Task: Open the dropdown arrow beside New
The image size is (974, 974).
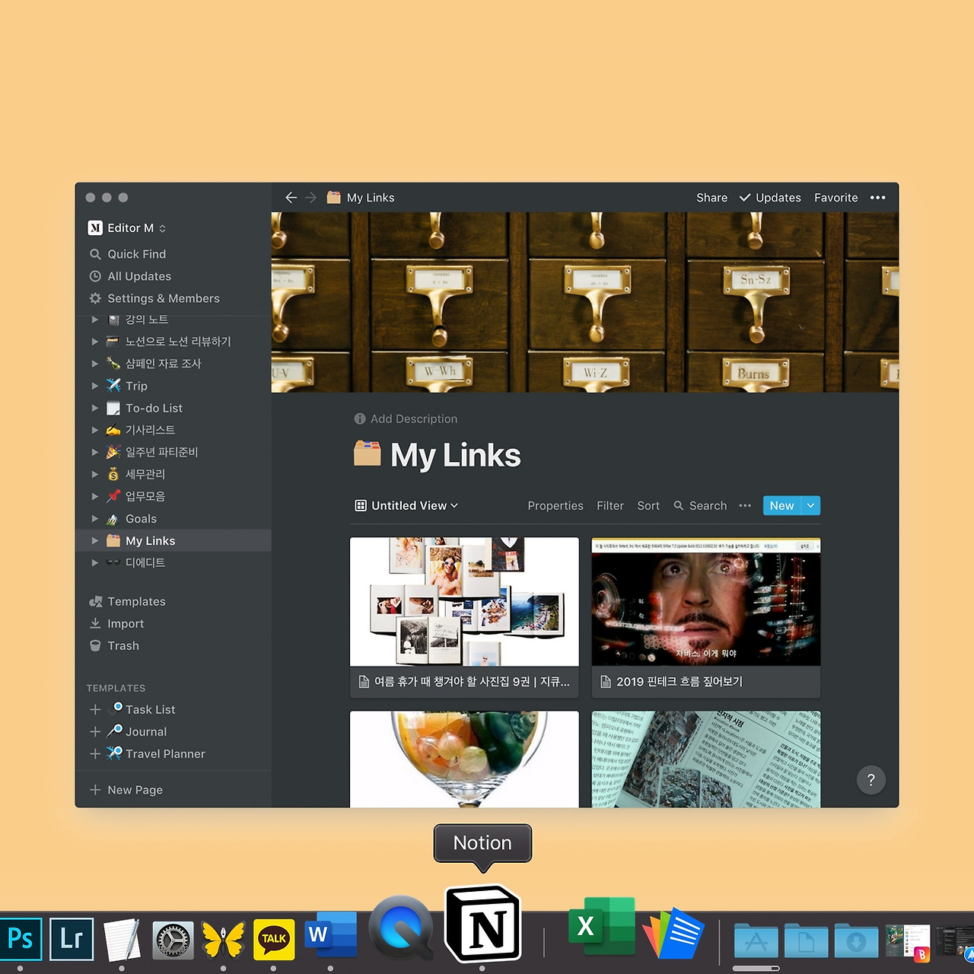Action: coord(811,505)
